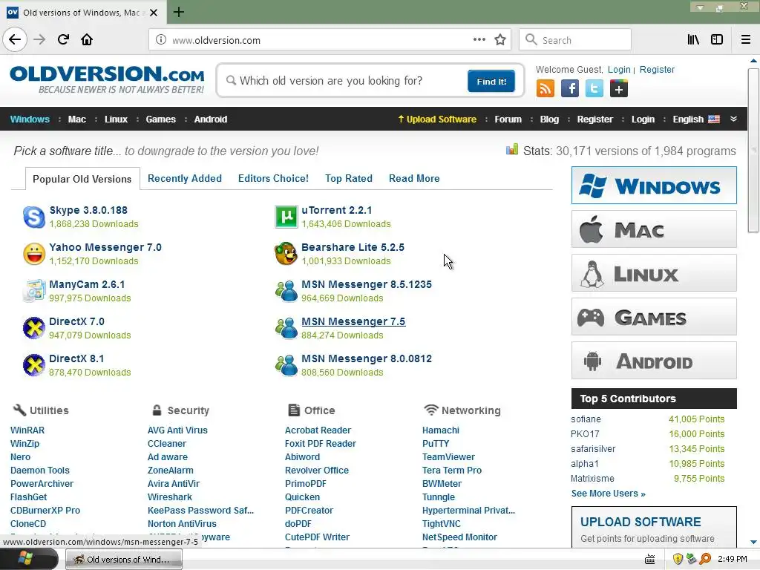Open the WinRAR link under Utilities

(27, 430)
